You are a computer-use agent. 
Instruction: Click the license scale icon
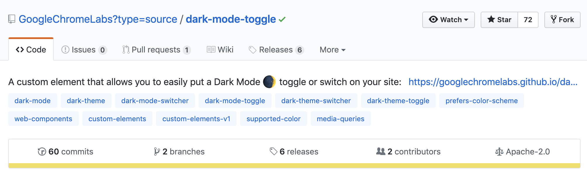(x=499, y=152)
